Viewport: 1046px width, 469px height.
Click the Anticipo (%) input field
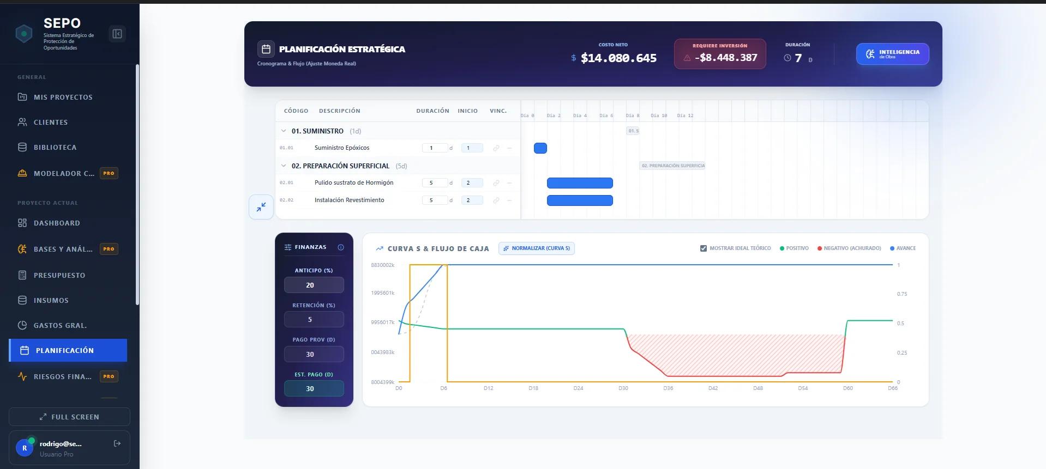pos(314,285)
